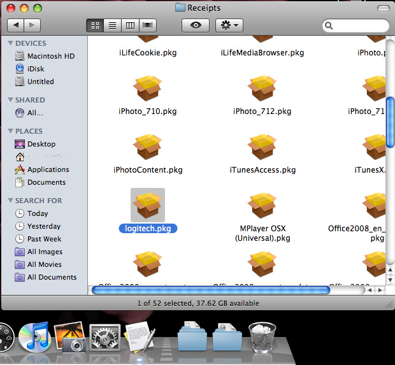Open the Action gear menu
The image size is (395, 365).
tap(229, 25)
